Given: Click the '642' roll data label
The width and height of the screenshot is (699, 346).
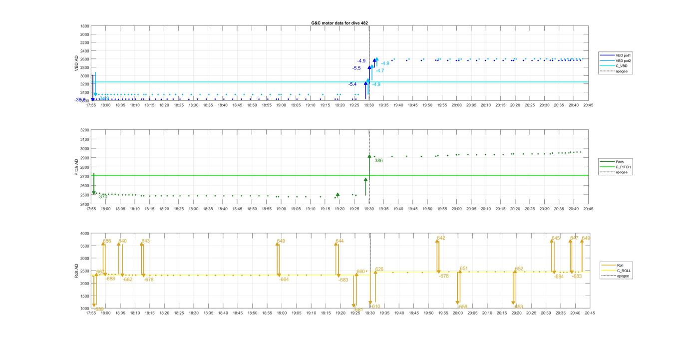Looking at the screenshot, I should point(441,238).
